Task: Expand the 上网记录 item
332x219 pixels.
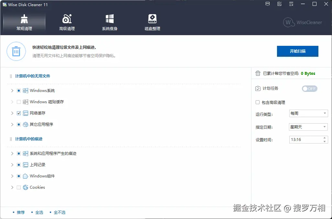Action: coord(12,165)
